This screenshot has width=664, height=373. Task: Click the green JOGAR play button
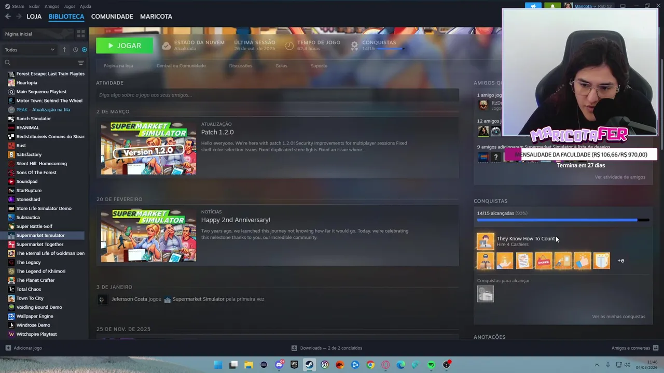(125, 46)
